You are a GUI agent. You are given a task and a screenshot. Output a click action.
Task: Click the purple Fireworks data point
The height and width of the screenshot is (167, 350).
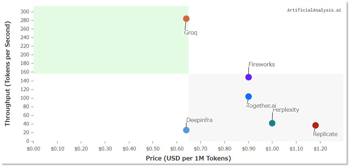point(249,77)
